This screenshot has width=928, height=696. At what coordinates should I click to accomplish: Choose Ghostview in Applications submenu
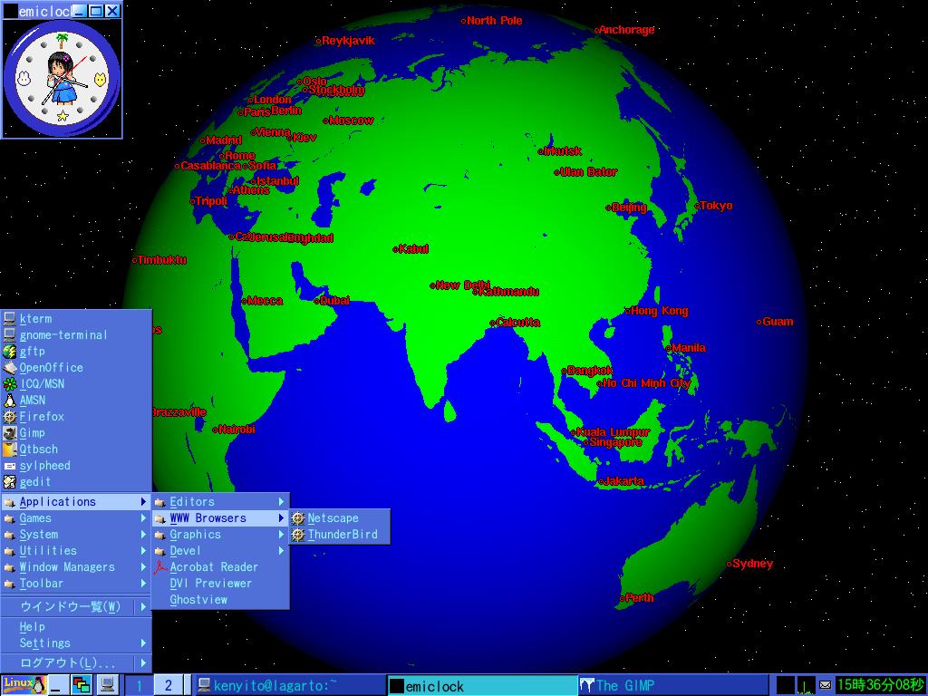198,600
